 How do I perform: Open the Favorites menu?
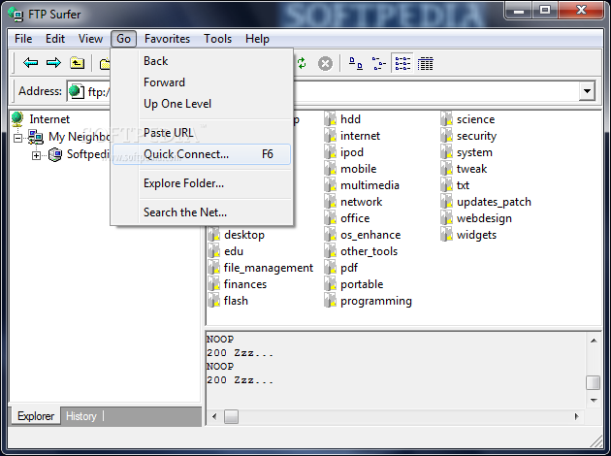click(x=167, y=39)
